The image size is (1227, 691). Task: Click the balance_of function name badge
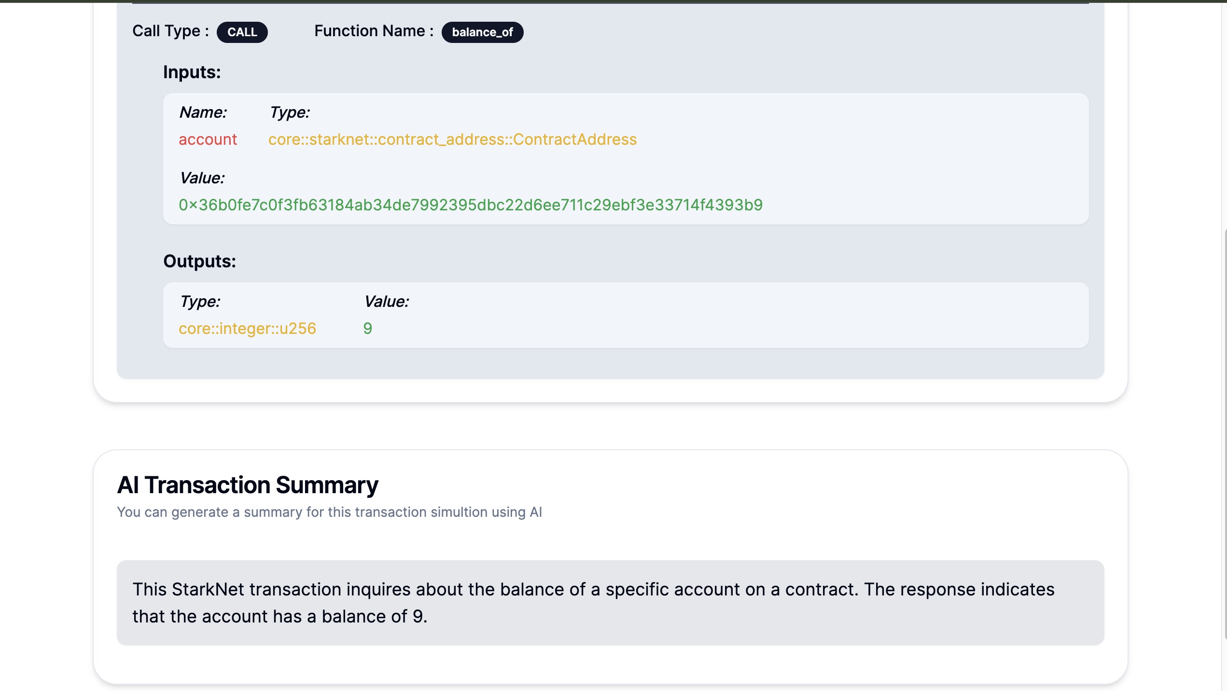point(482,32)
